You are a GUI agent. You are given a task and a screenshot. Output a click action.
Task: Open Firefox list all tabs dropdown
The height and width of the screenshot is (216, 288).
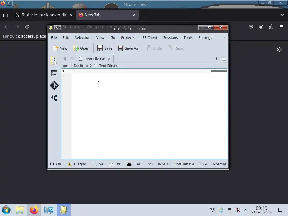[282, 15]
